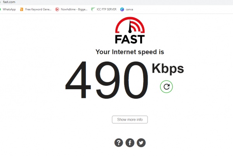Open the canva bookmark text label
The image size is (233, 156).
[x=129, y=9]
